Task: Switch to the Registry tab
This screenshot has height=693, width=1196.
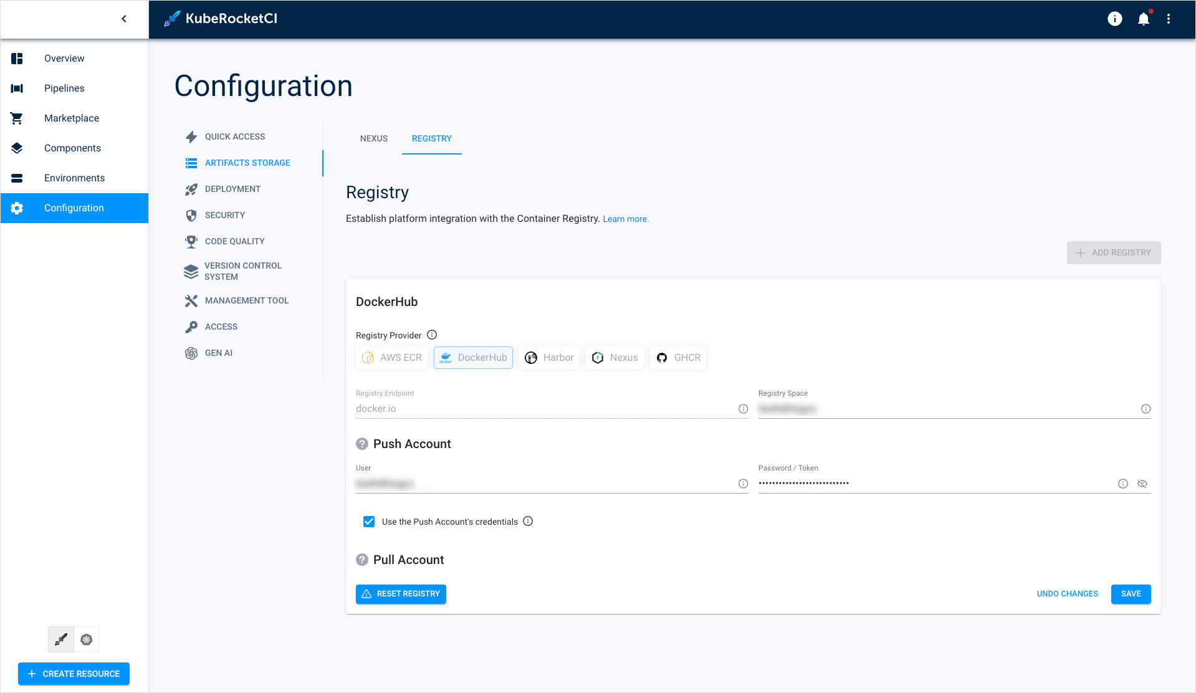Action: tap(431, 138)
